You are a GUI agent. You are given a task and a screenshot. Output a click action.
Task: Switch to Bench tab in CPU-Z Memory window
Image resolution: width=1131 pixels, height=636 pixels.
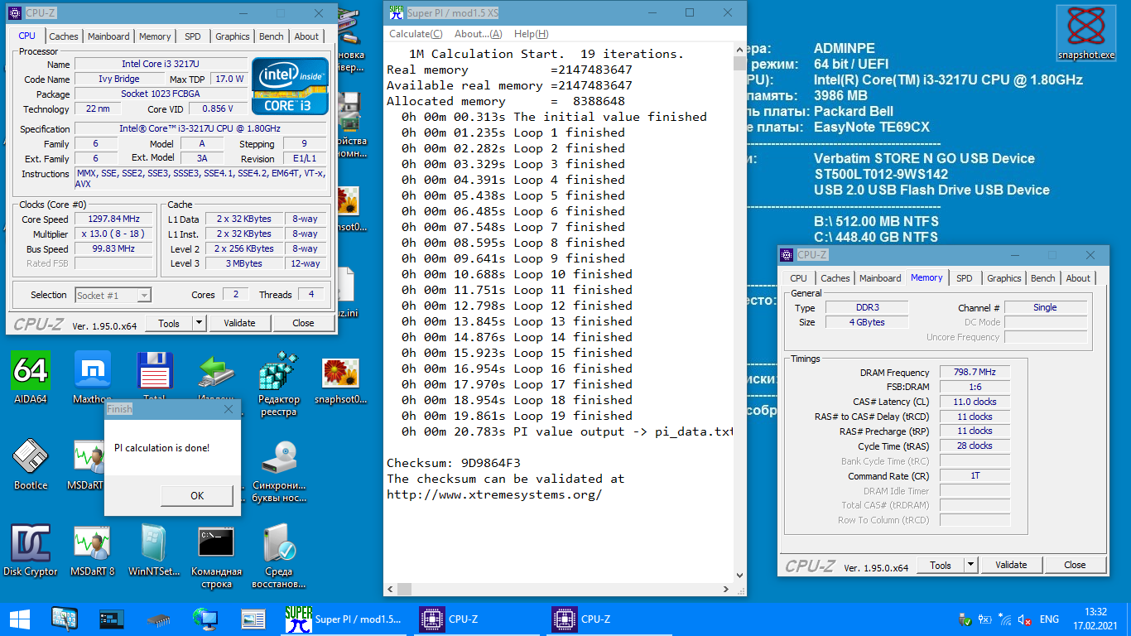1043,278
